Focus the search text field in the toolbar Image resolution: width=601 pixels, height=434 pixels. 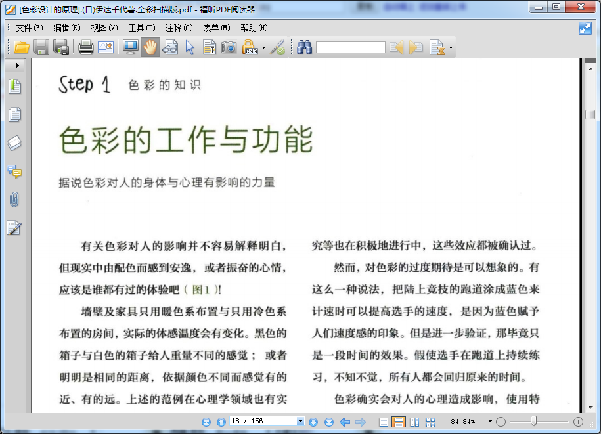coord(350,47)
